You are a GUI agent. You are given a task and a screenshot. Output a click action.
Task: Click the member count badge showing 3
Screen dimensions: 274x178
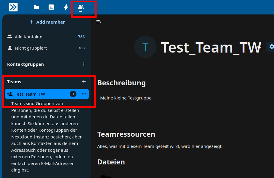(x=73, y=94)
